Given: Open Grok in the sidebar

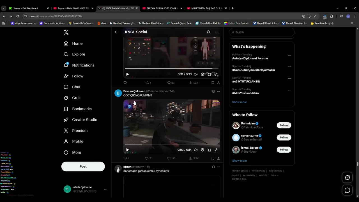Looking at the screenshot, I should pos(72,98).
